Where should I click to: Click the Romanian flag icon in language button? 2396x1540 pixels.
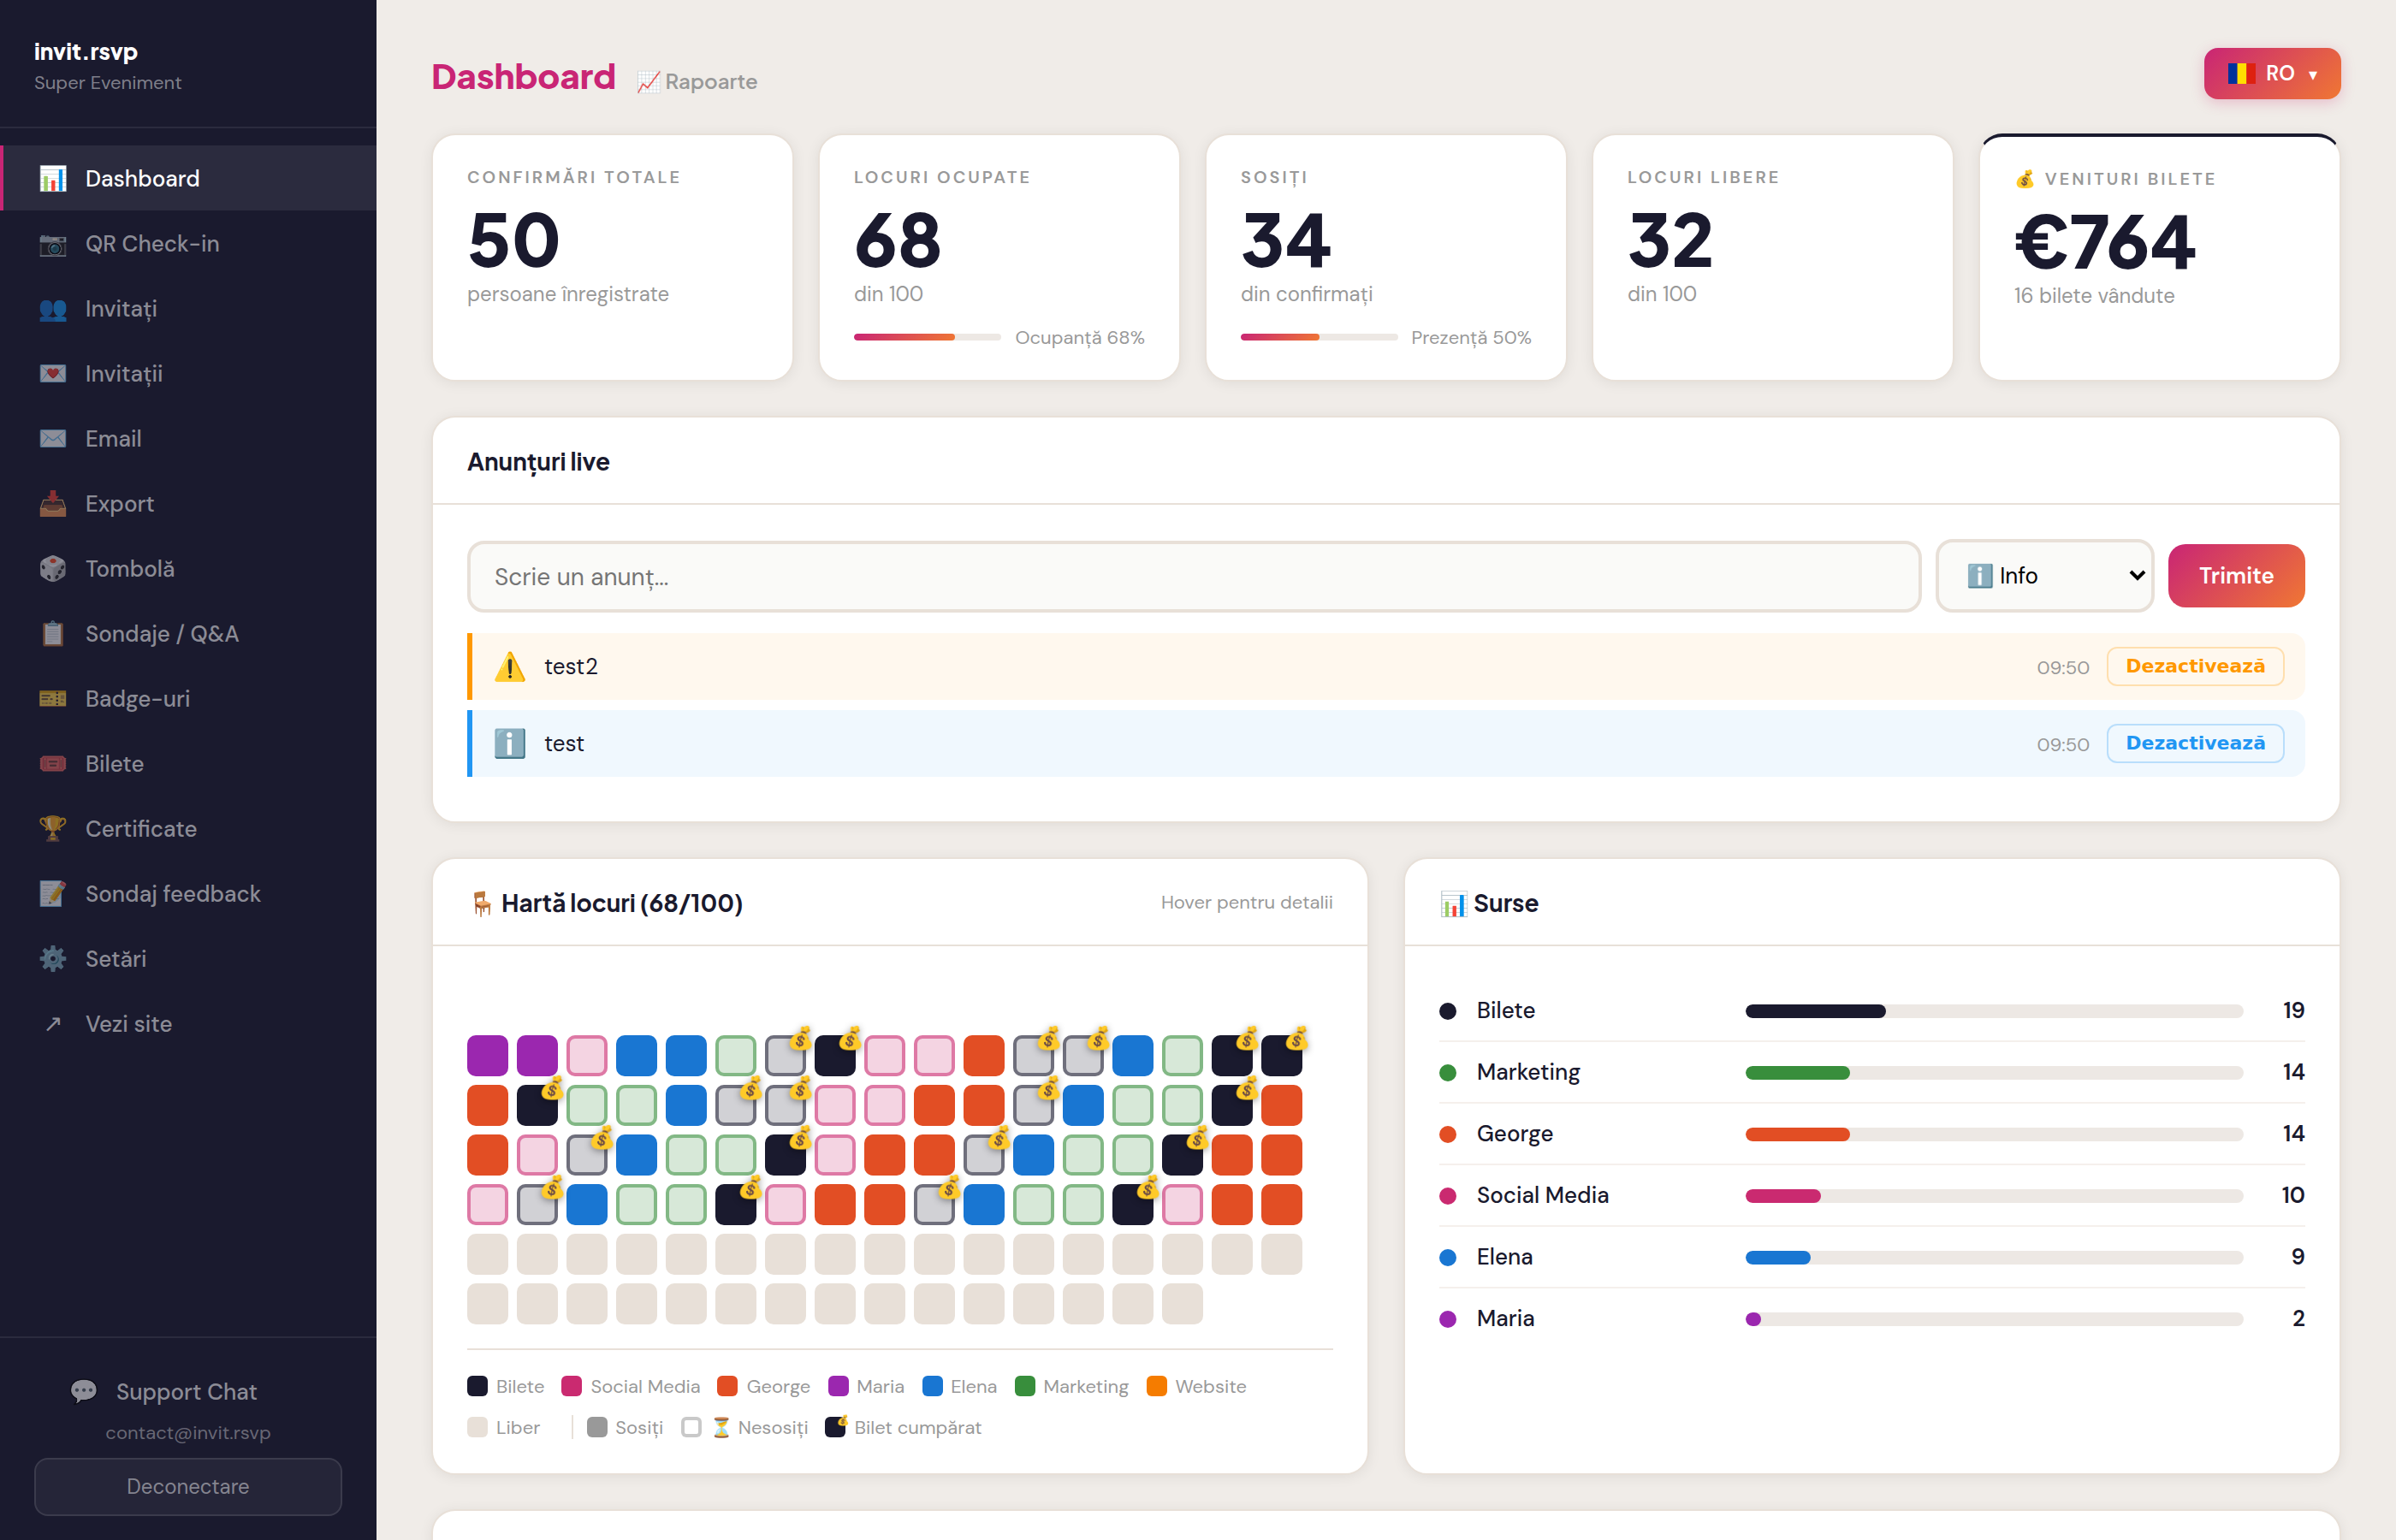2240,73
